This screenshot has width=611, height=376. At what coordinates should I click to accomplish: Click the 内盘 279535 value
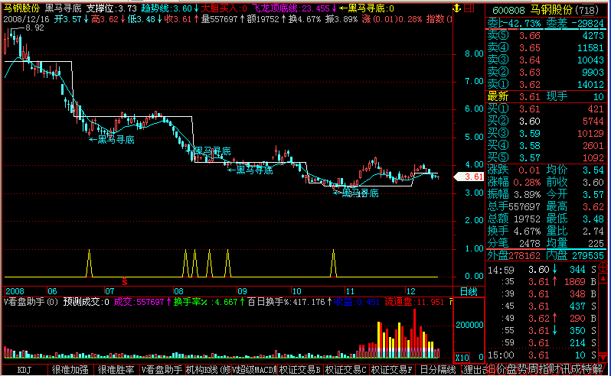587,255
